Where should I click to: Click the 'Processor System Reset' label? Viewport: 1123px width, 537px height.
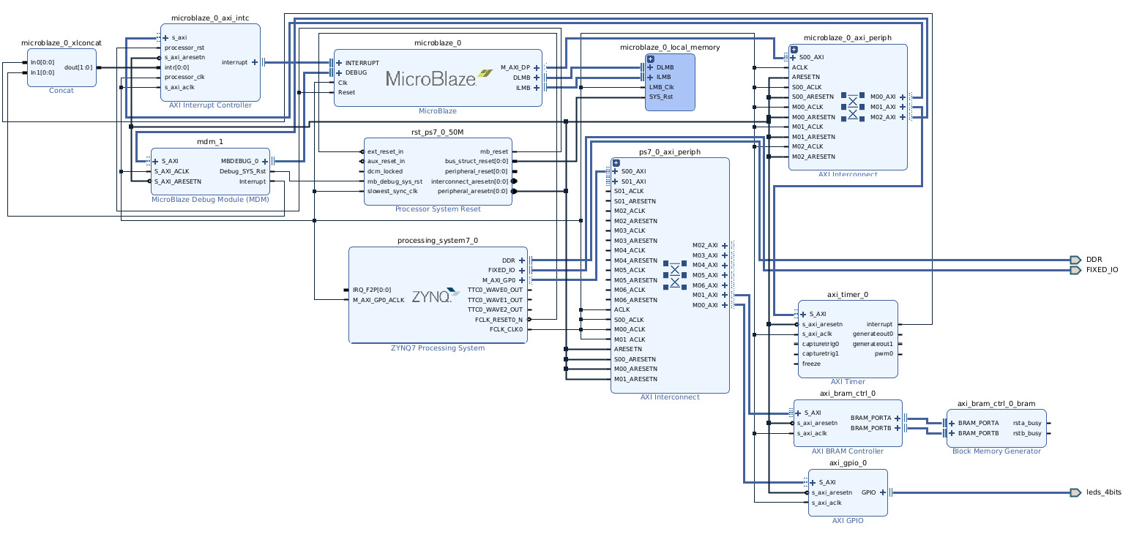[438, 209]
